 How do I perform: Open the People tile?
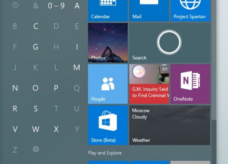click(x=108, y=84)
